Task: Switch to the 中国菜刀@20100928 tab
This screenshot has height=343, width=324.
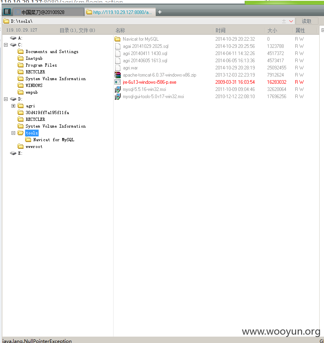Action: pyautogui.click(x=48, y=12)
